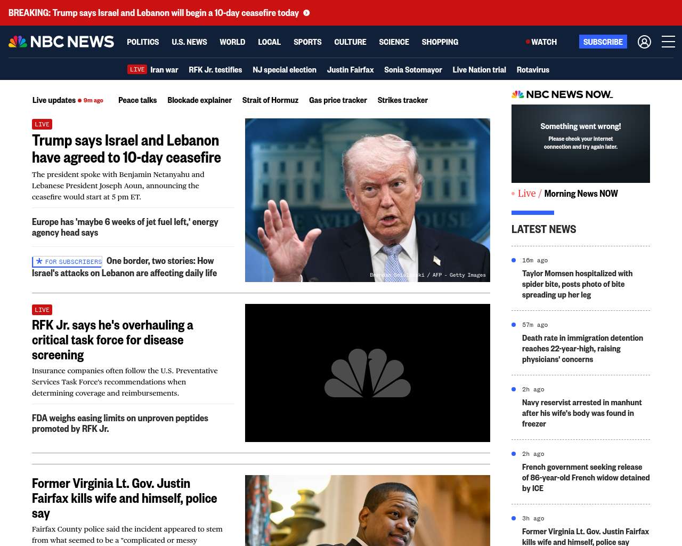Open FDA peptides story
Viewport: 682px width, 546px height.
tap(120, 423)
